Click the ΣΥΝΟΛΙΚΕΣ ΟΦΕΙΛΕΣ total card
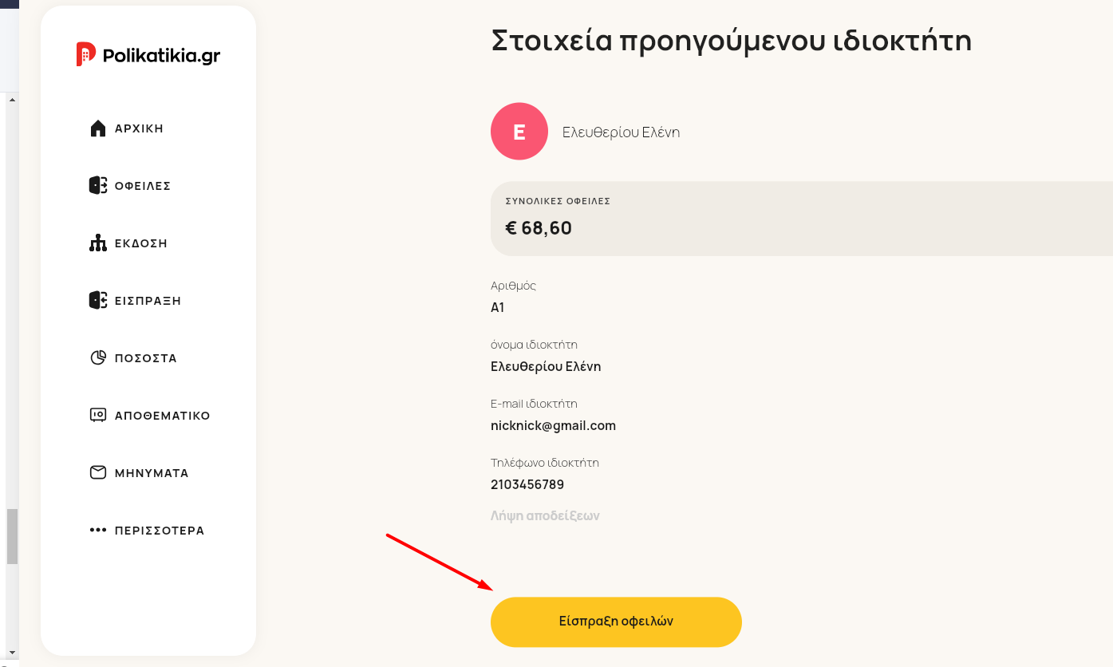 click(x=802, y=219)
